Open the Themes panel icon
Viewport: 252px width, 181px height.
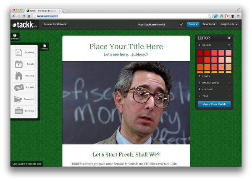pos(45,46)
